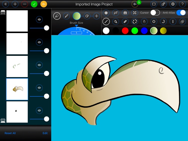Click the Imported Image Project title
Image resolution: width=188 pixels, height=141 pixels.
(94, 4)
